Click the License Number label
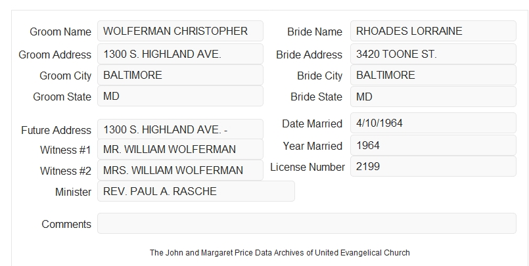Image resolution: width=529 pixels, height=266 pixels. [308, 167]
